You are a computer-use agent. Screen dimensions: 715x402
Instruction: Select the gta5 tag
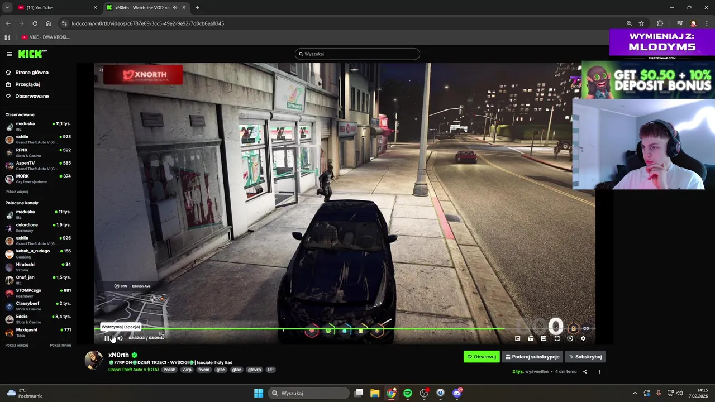tap(221, 370)
